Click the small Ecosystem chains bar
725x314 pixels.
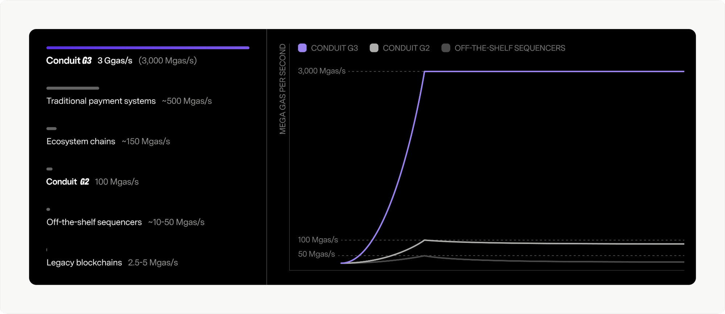51,129
